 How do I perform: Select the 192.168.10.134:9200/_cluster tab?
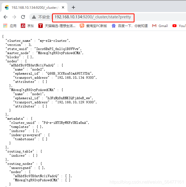click(34, 7)
